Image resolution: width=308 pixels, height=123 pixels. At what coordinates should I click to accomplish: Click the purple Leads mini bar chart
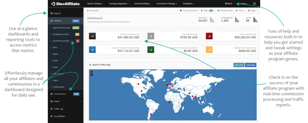click(256, 20)
